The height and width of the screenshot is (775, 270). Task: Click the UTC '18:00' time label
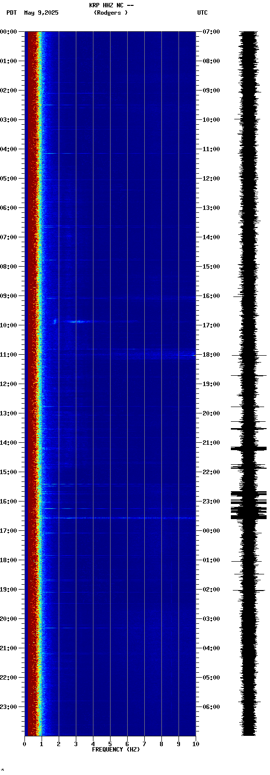[x=211, y=355]
